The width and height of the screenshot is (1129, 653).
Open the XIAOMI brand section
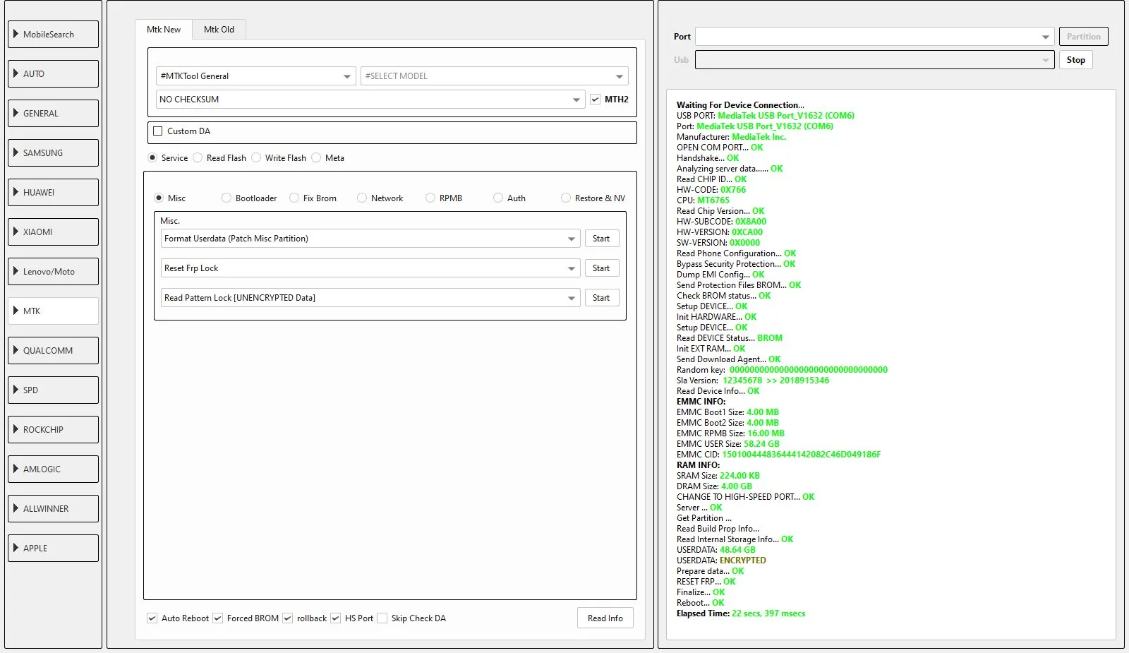point(53,232)
